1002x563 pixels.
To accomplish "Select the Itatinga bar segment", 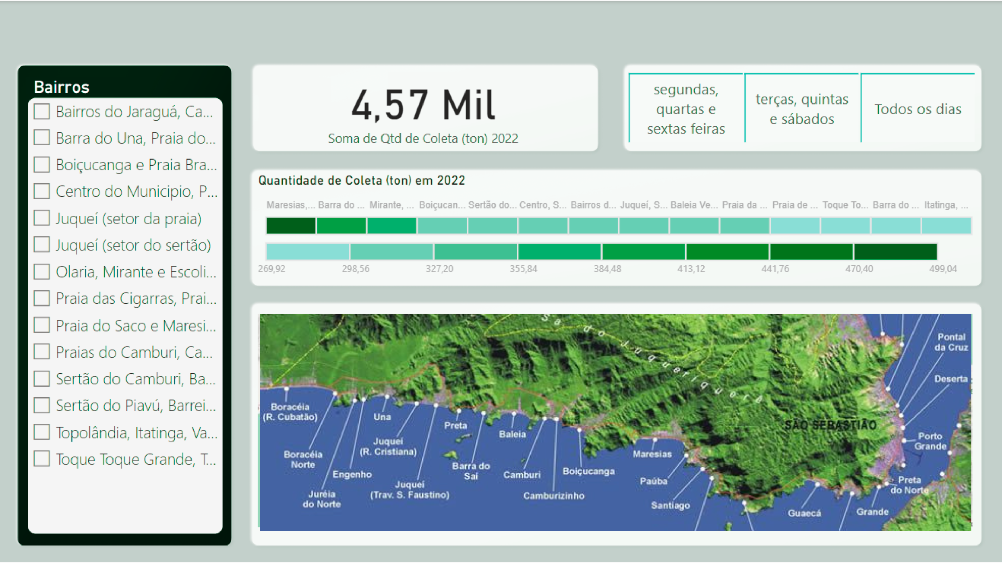I will click(946, 226).
